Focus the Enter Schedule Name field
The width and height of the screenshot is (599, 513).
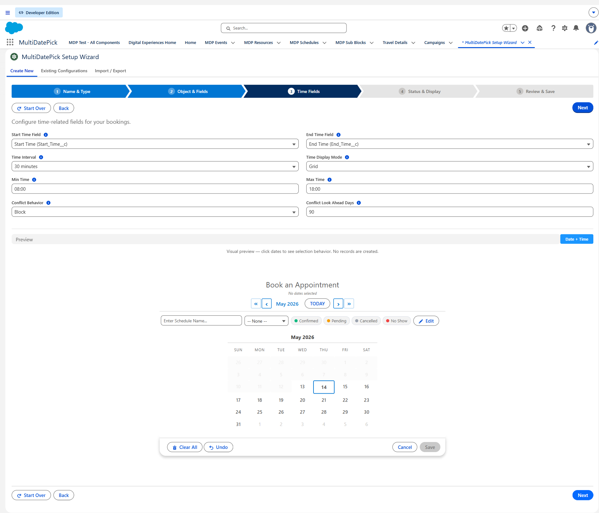pos(201,321)
